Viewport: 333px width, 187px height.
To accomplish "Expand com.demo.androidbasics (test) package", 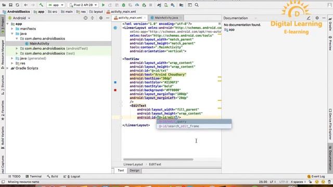I will [x=17, y=54].
